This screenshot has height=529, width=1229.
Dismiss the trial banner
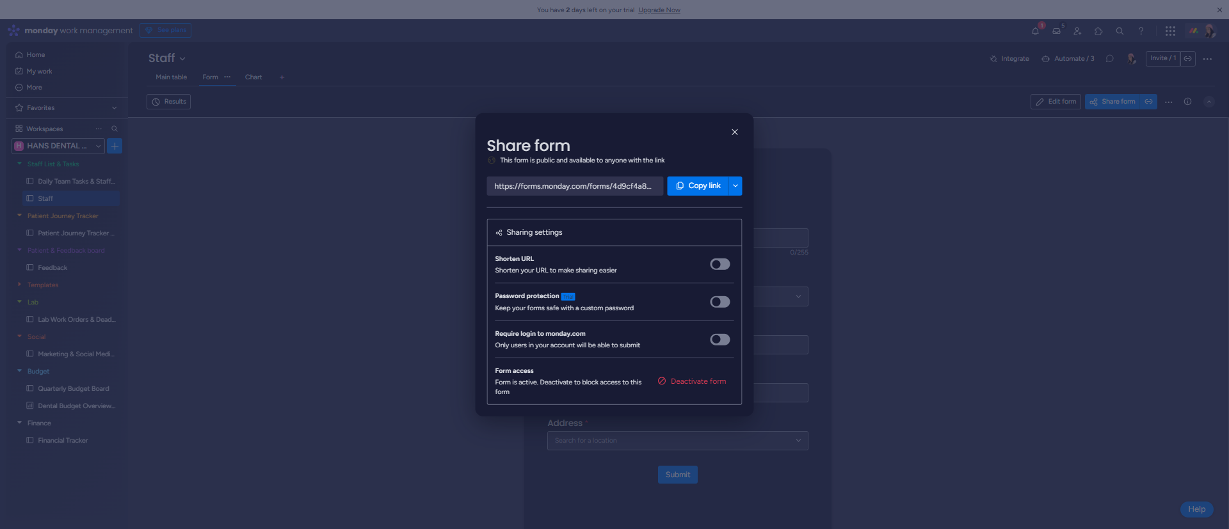[1219, 10]
